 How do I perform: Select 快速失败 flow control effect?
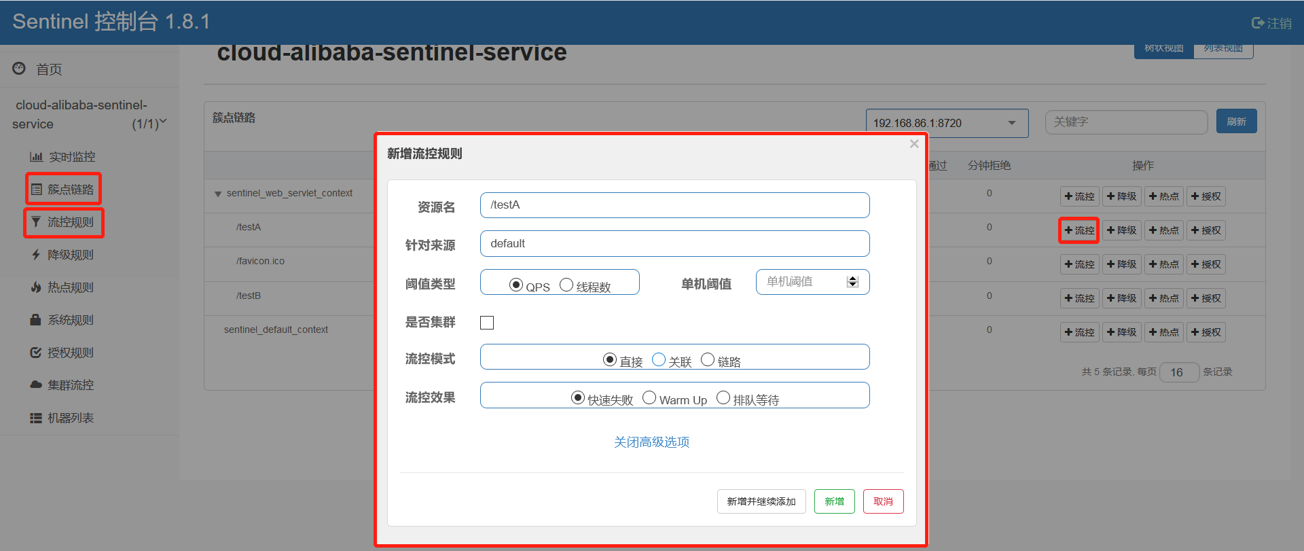[x=578, y=397]
